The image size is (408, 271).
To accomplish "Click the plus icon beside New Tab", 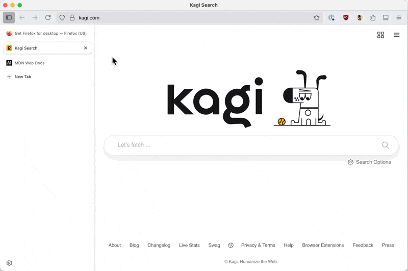I will click(9, 77).
